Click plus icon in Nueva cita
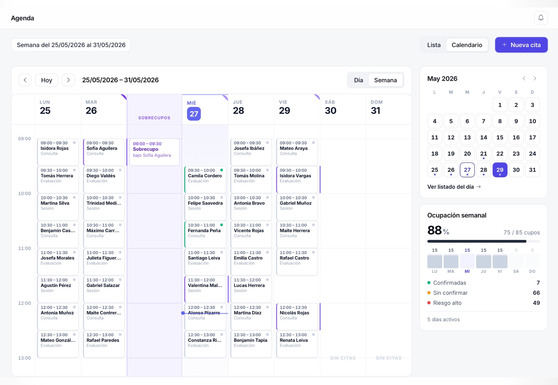 pyautogui.click(x=504, y=45)
